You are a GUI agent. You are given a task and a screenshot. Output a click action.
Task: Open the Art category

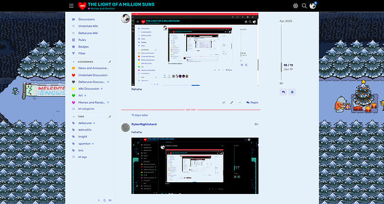pyautogui.click(x=80, y=95)
